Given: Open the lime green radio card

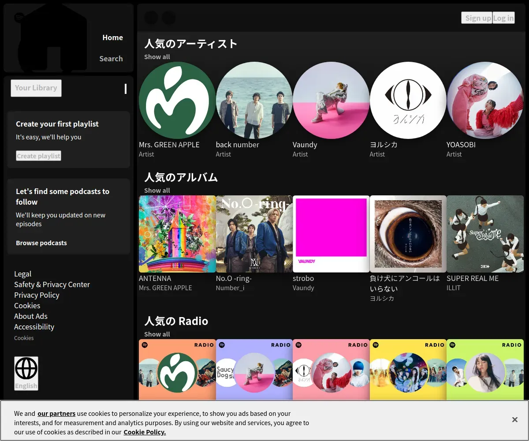Looking at the screenshot, I should coord(485,370).
